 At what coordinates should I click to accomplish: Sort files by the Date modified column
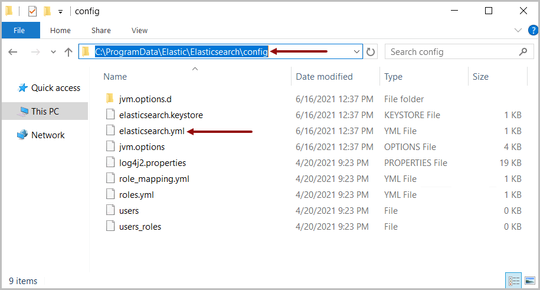pyautogui.click(x=324, y=77)
